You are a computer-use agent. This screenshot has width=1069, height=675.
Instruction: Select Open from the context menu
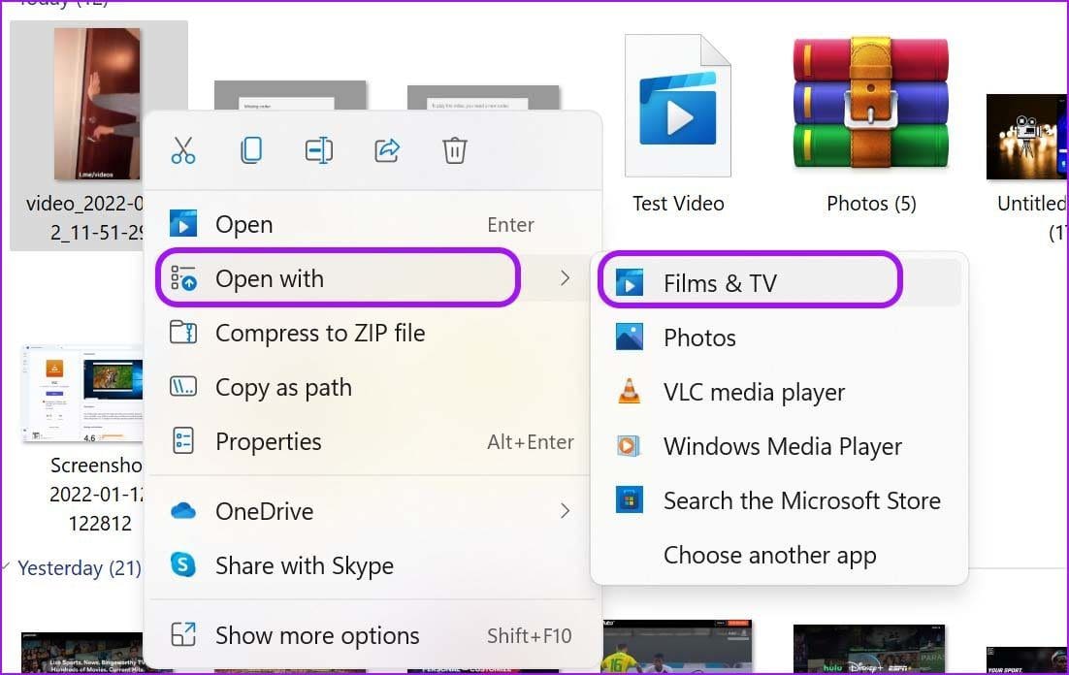pos(373,224)
